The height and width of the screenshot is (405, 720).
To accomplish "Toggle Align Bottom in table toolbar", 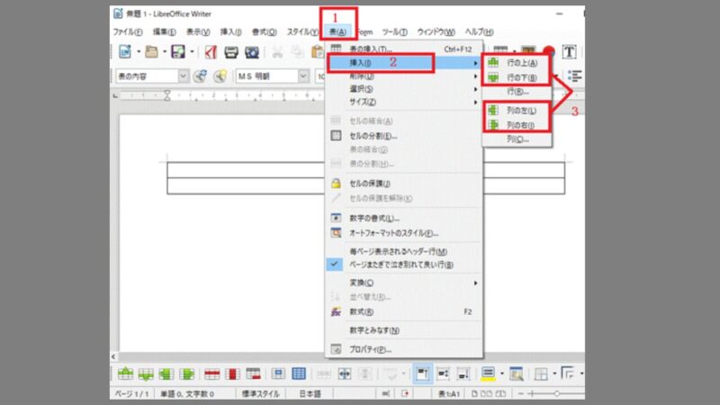I will tap(463, 373).
